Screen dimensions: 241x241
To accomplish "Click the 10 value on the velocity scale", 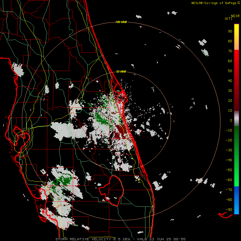I will click(230, 111).
